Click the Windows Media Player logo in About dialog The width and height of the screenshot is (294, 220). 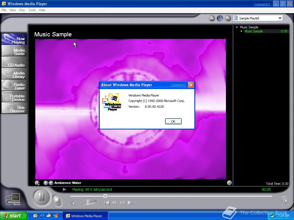click(112, 102)
